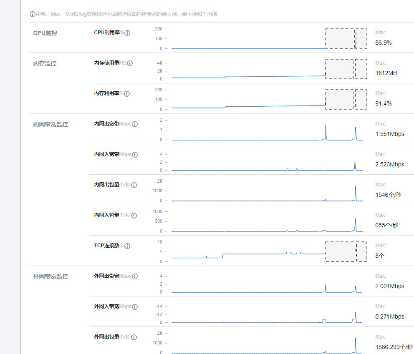Click the 1586.299个/秒 max value

tap(394, 347)
